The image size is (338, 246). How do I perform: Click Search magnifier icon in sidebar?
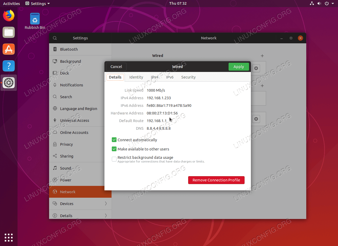click(55, 97)
